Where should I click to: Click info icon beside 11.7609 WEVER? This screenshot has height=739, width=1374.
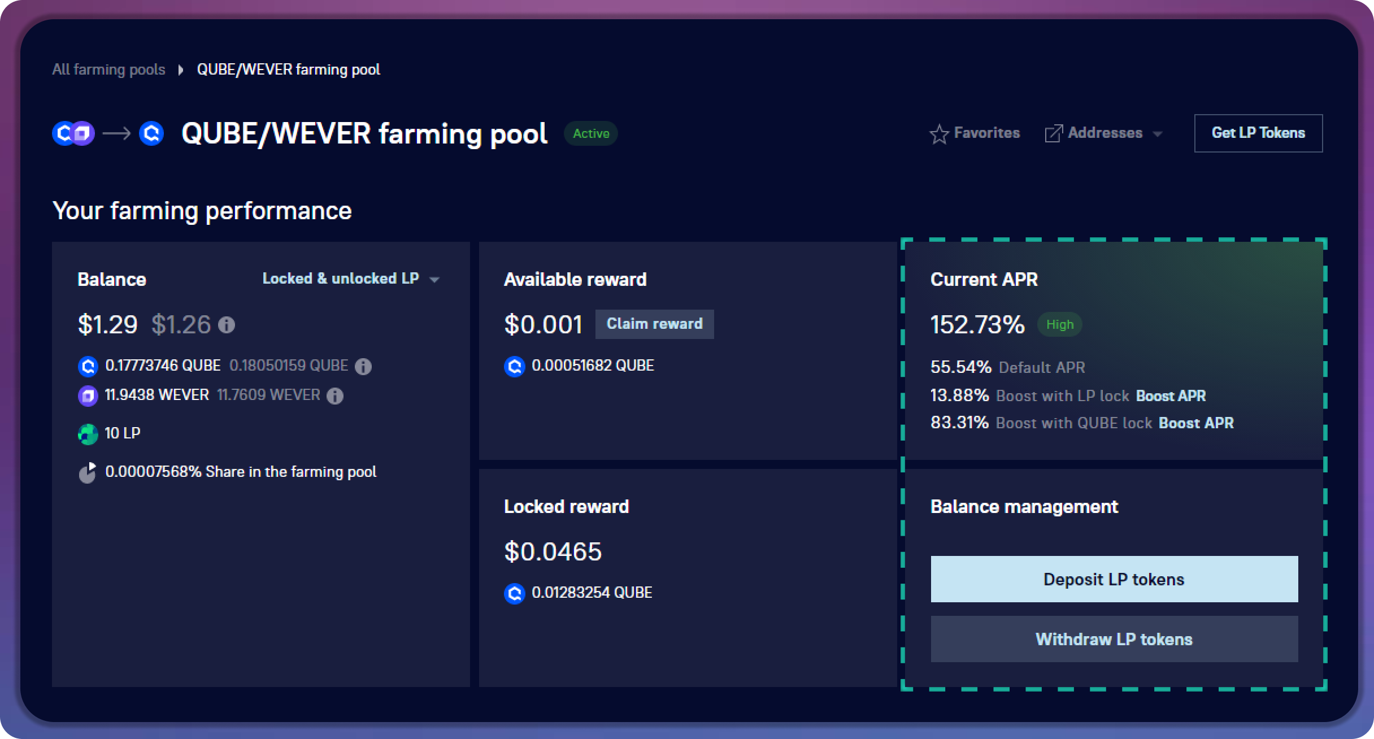(x=335, y=396)
